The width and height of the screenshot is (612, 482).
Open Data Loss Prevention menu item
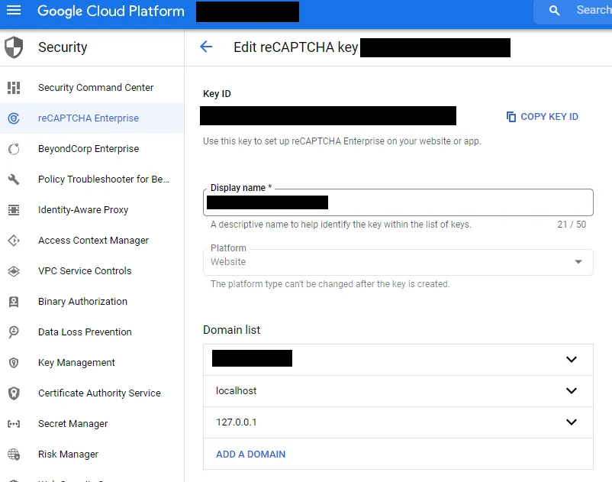click(x=85, y=332)
